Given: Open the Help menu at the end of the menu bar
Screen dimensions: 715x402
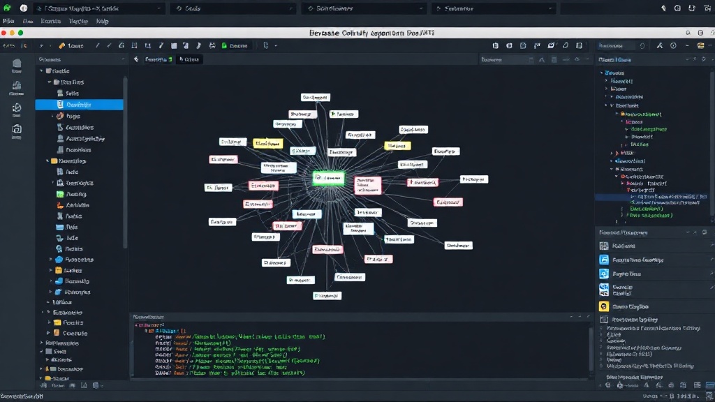Looking at the screenshot, I should pos(102,21).
